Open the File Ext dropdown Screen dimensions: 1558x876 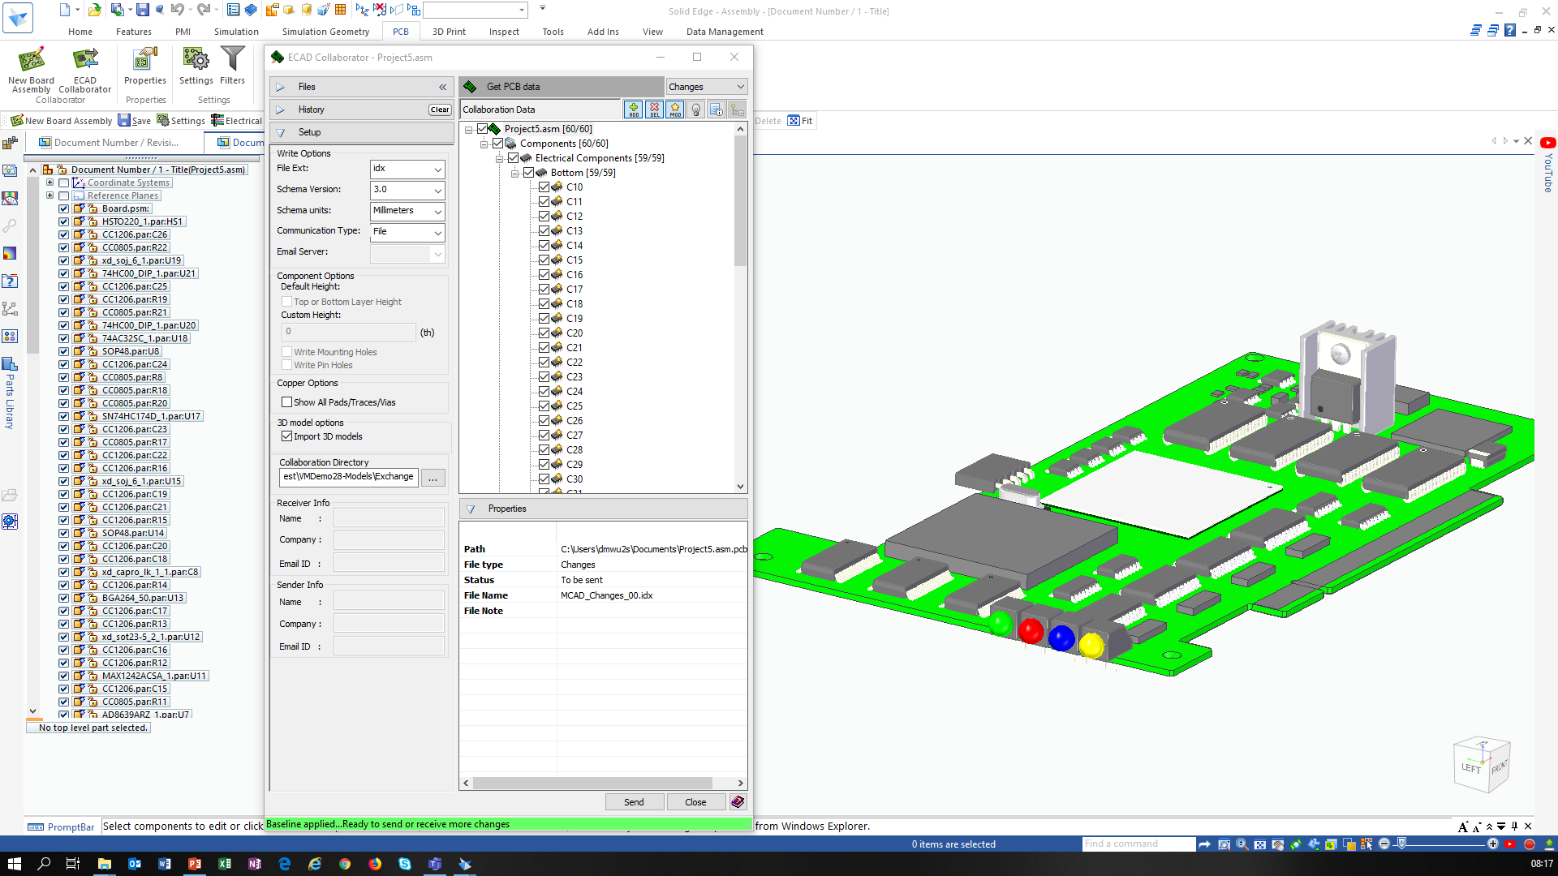(x=436, y=168)
